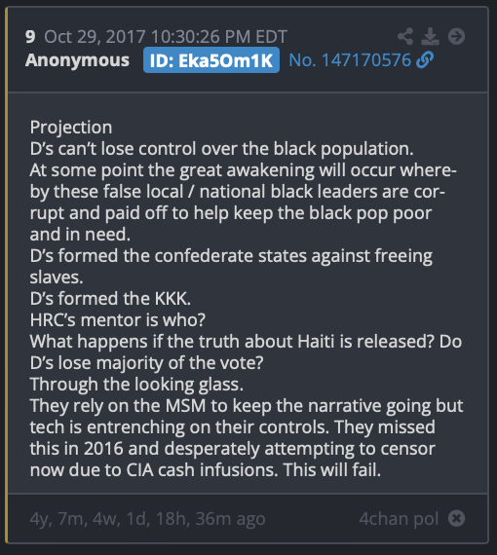The width and height of the screenshot is (497, 555).
Task: Open the No. 147170576 post link
Action: coord(350,60)
